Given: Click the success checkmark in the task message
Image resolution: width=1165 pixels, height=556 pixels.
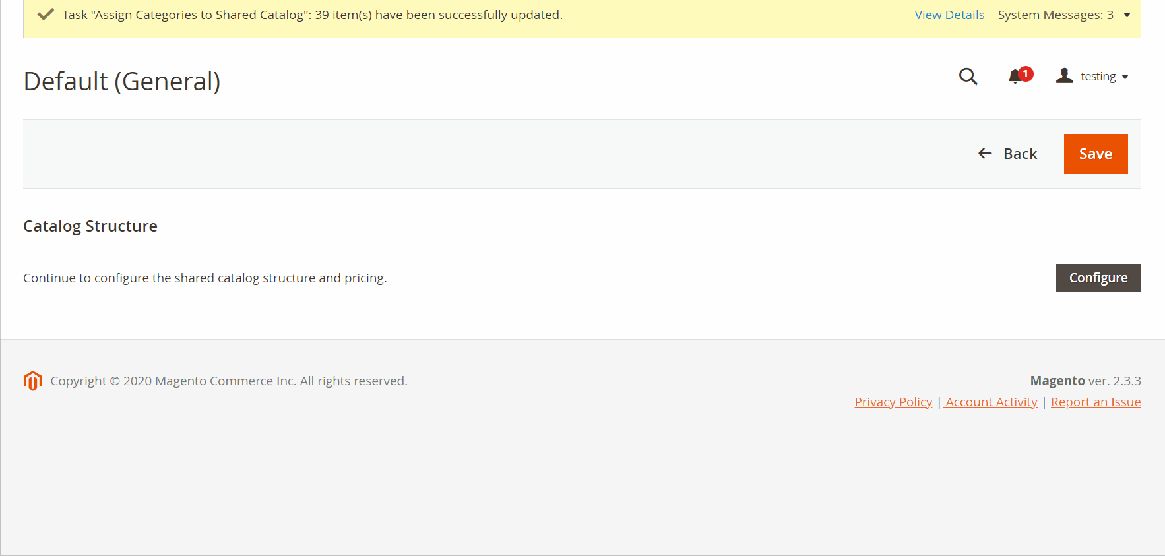Looking at the screenshot, I should [46, 15].
